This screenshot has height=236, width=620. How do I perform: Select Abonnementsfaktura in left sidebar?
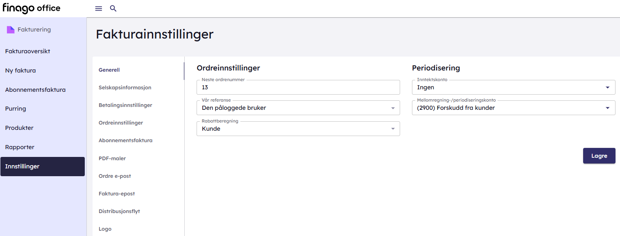(35, 90)
